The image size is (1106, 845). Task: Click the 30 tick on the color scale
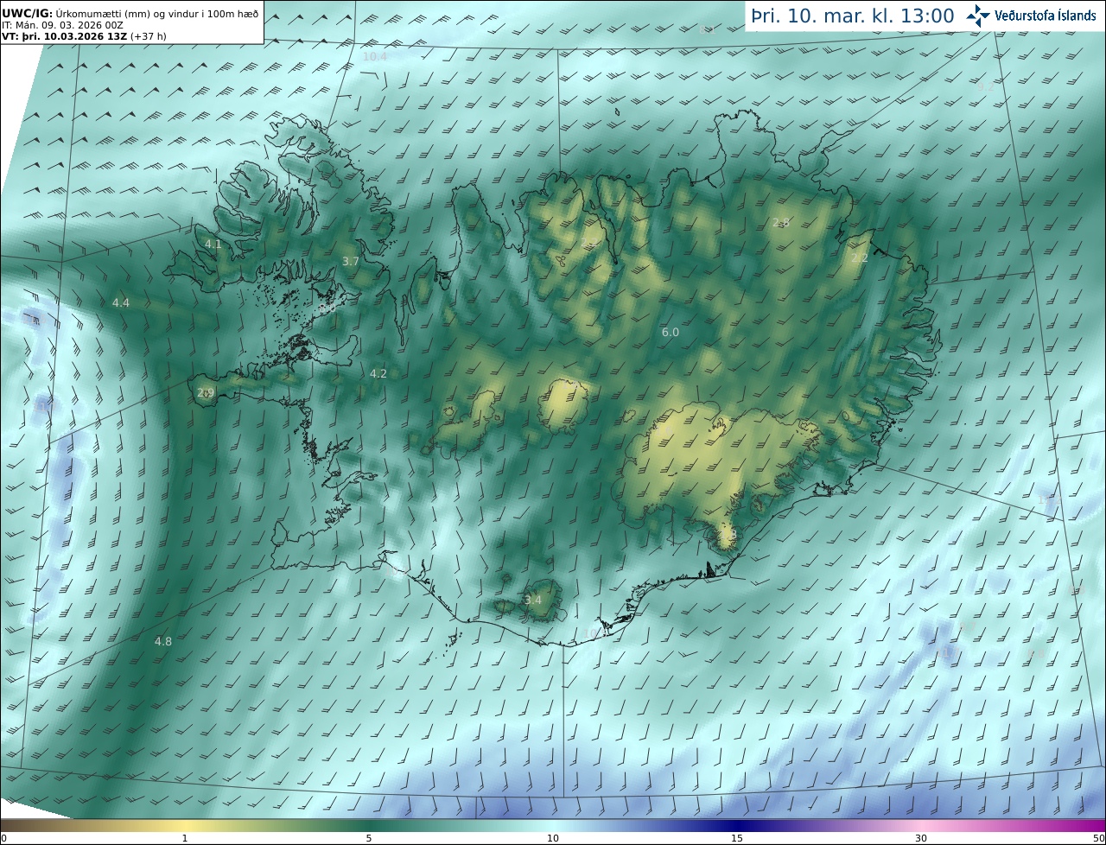(x=921, y=838)
